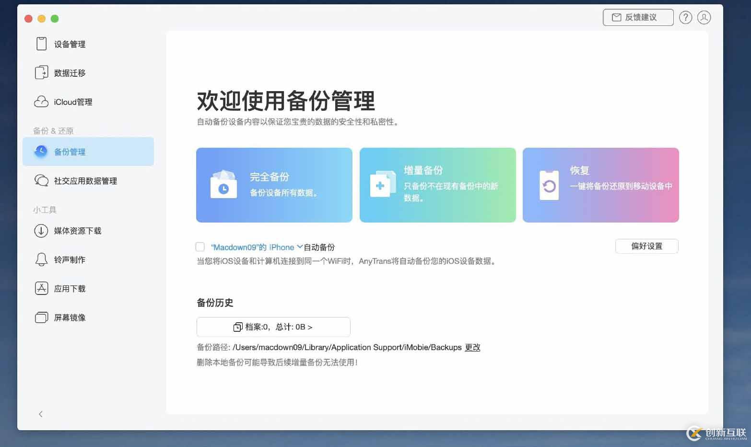Select the iCloud管理 cloud icon
751x447 pixels.
[x=42, y=102]
